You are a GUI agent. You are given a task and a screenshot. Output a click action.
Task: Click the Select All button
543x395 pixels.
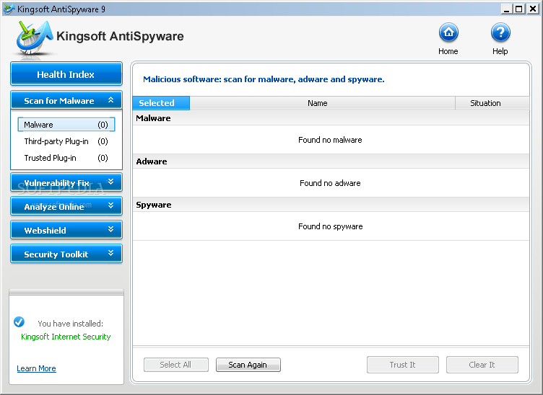(176, 365)
